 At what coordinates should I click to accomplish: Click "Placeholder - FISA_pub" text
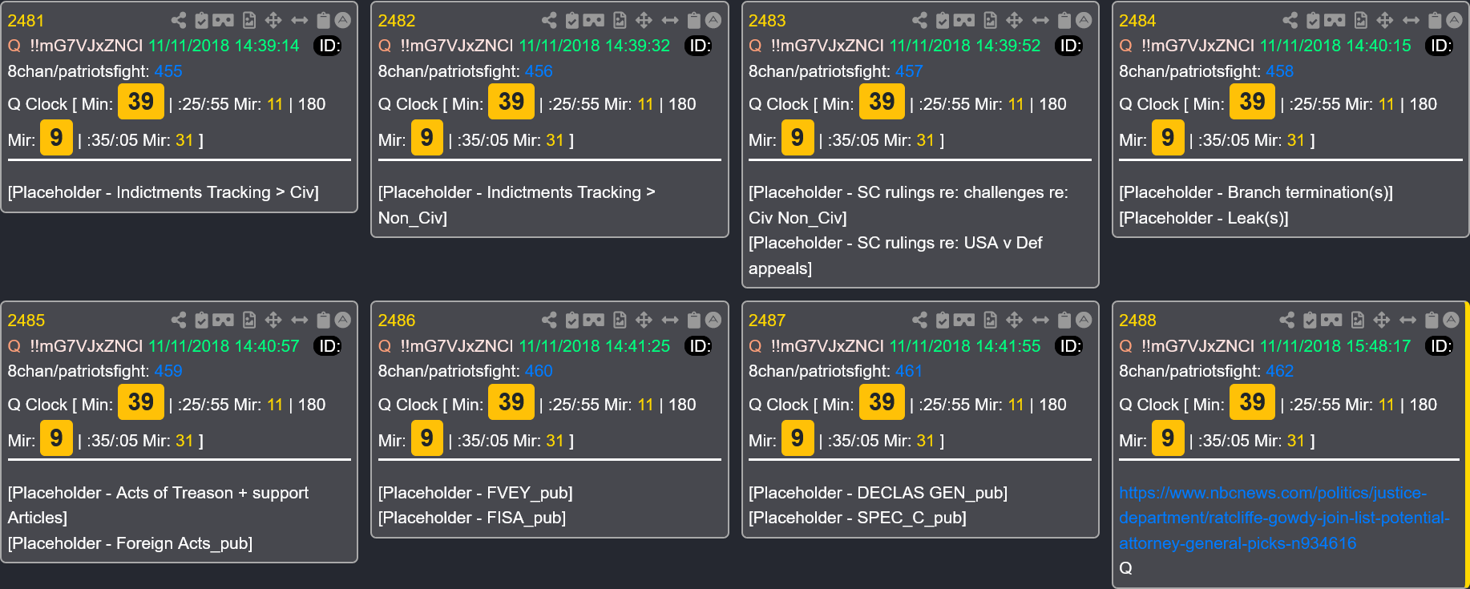click(471, 518)
